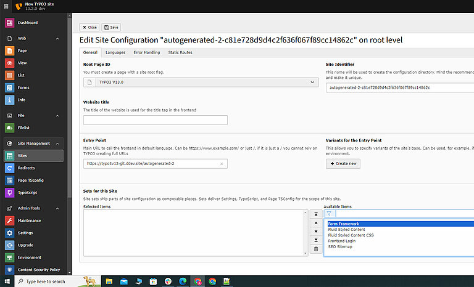Screen dimensions: 474x287
Task: Open the Info module icon
Action: pos(9,100)
